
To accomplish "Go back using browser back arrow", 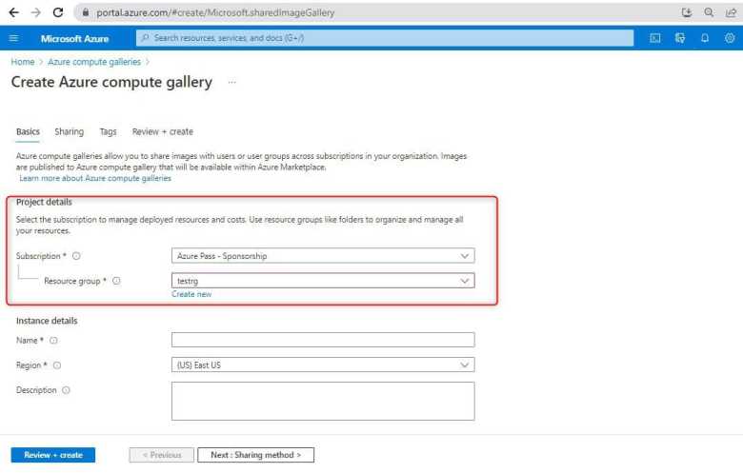I will coord(13,12).
